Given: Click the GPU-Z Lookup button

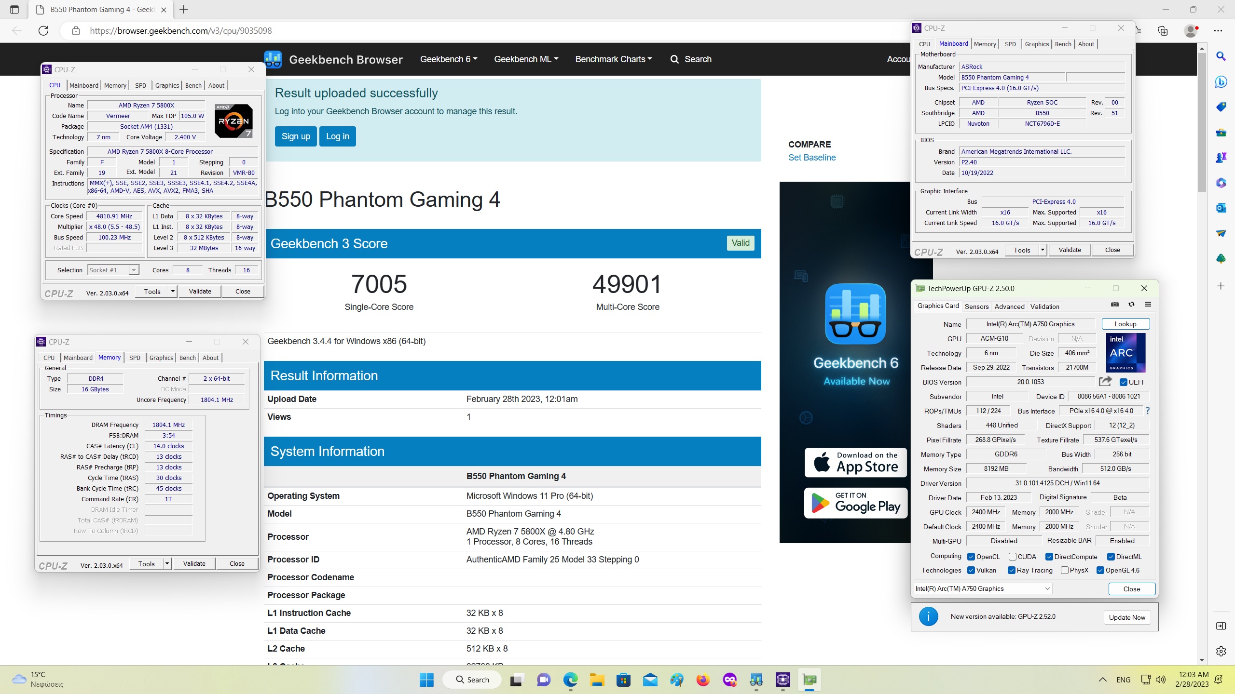Looking at the screenshot, I should (x=1125, y=324).
